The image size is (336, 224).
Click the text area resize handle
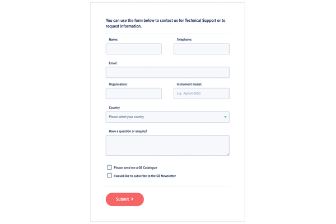tap(227, 153)
